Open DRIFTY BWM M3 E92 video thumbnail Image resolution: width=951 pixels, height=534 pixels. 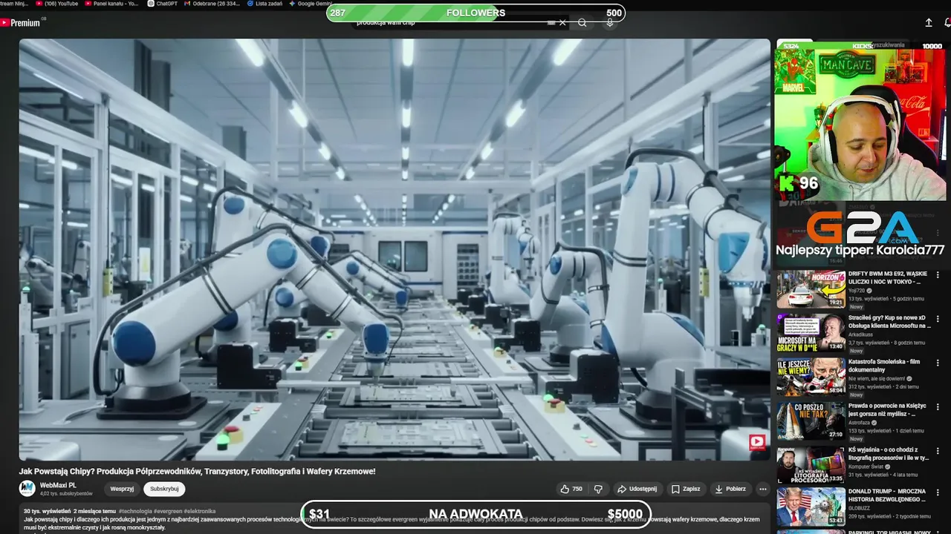pos(811,289)
